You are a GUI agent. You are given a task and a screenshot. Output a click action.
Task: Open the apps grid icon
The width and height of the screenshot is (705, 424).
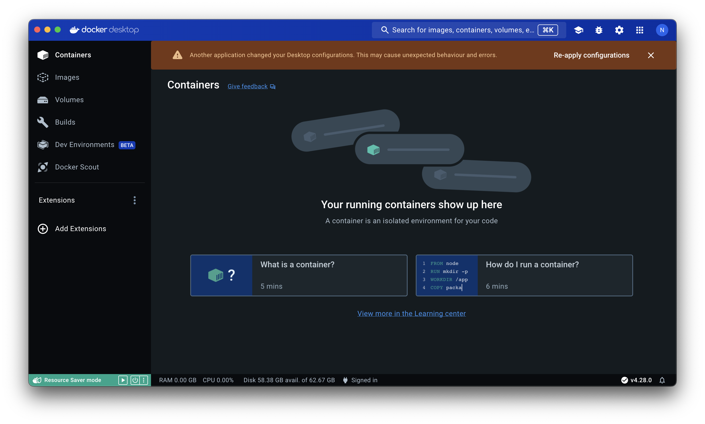click(639, 30)
